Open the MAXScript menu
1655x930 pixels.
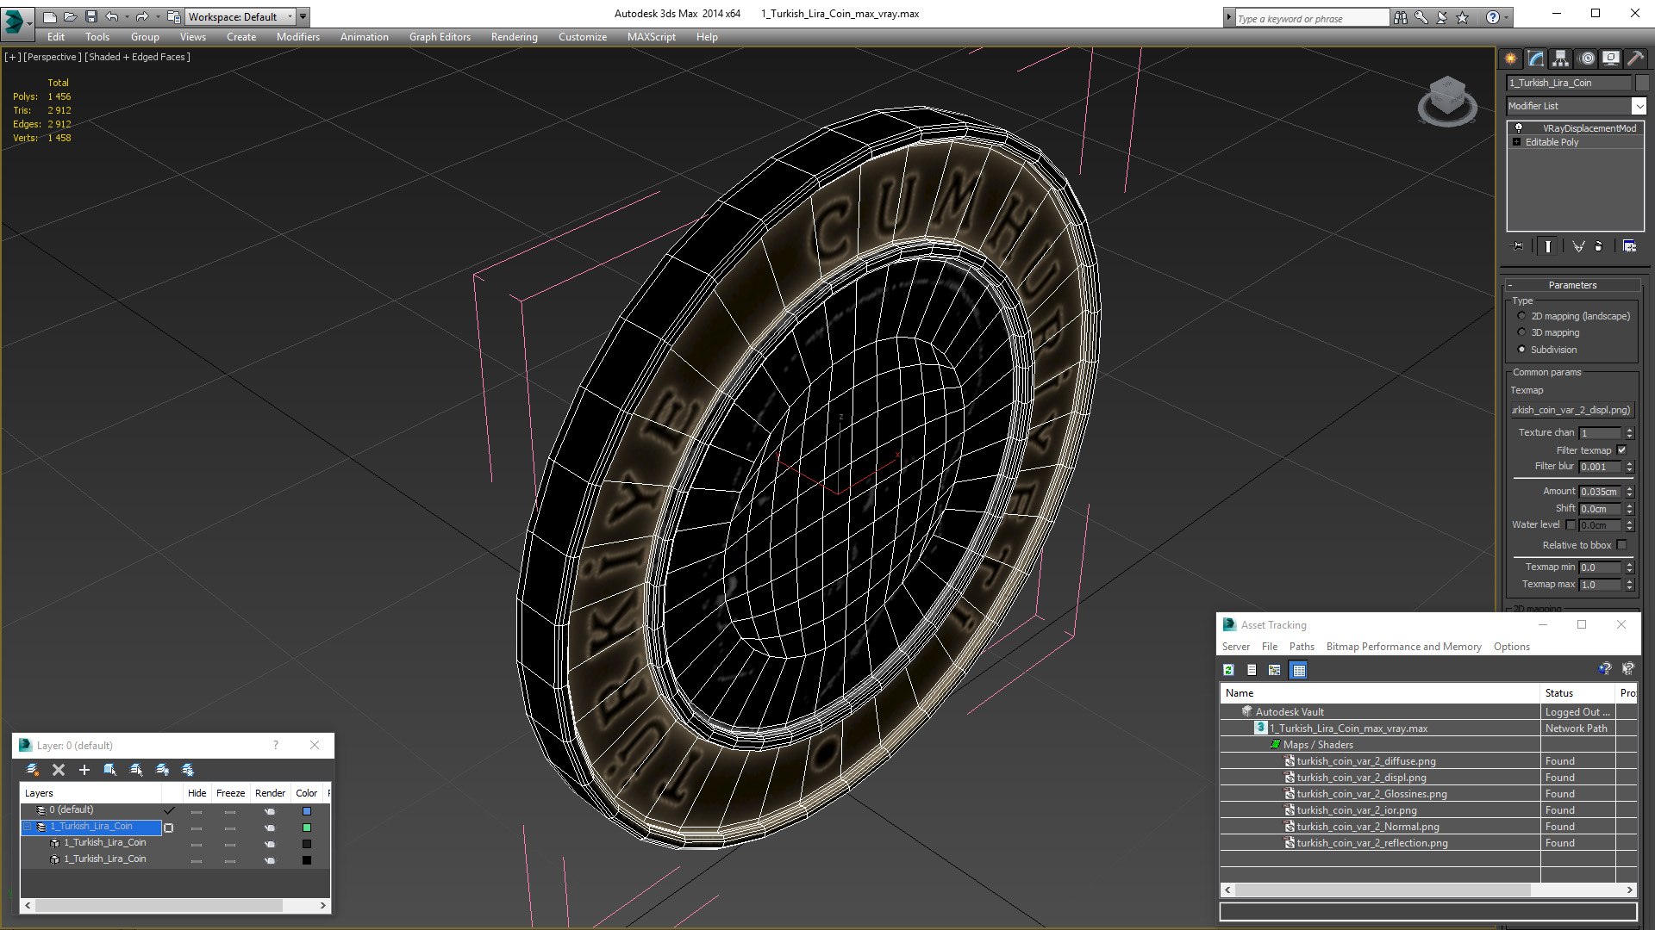click(651, 37)
